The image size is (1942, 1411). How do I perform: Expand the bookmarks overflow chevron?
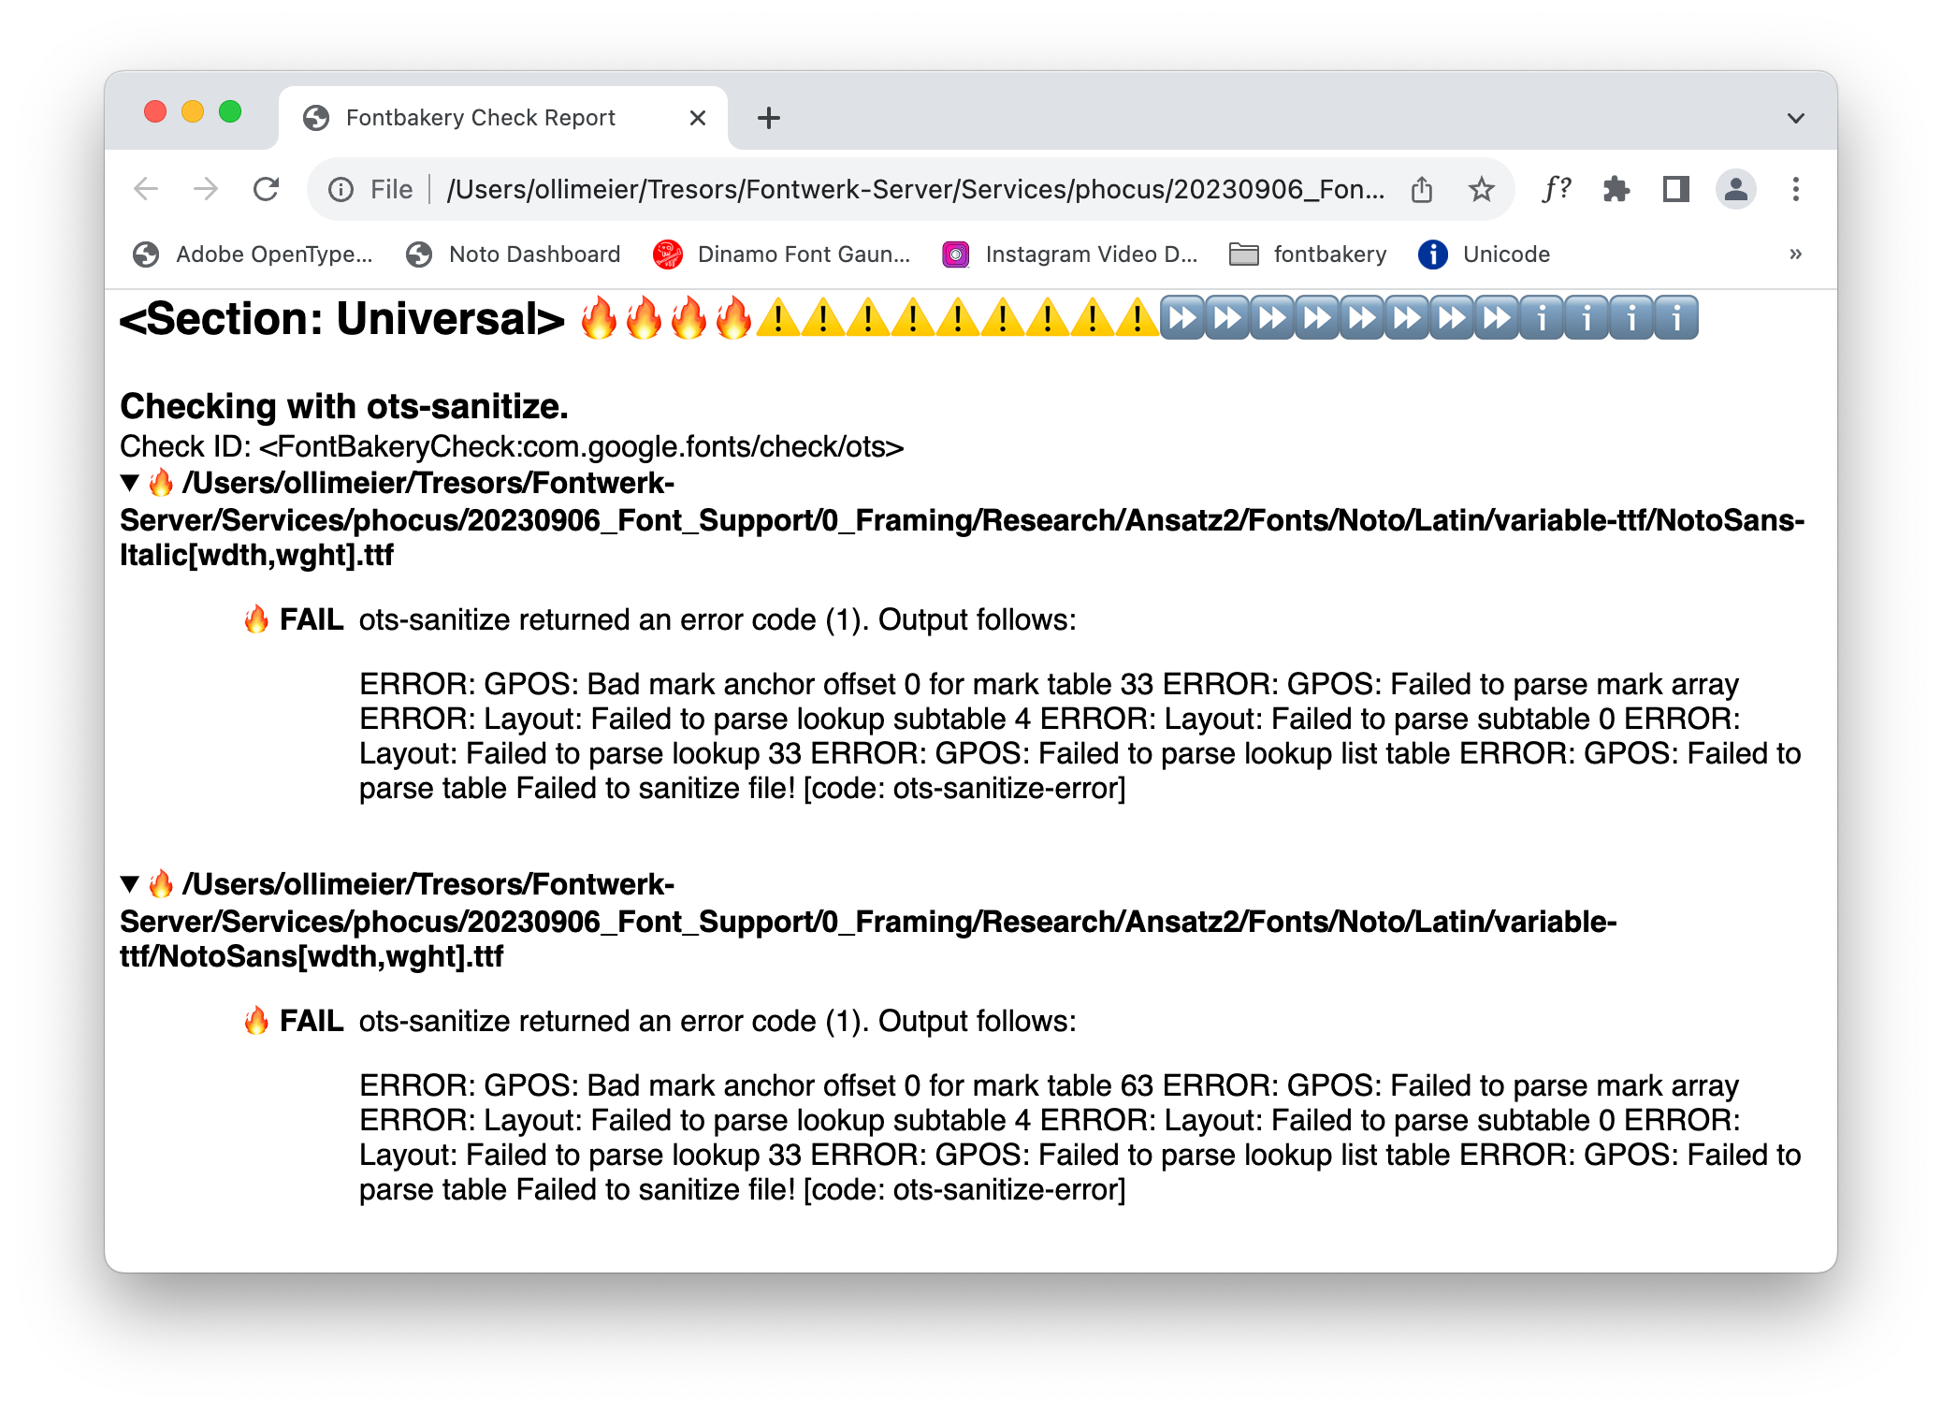tap(1796, 254)
